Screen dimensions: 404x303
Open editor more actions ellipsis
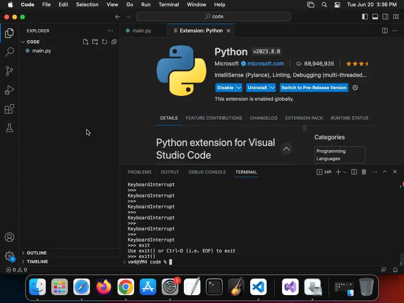[x=395, y=31]
